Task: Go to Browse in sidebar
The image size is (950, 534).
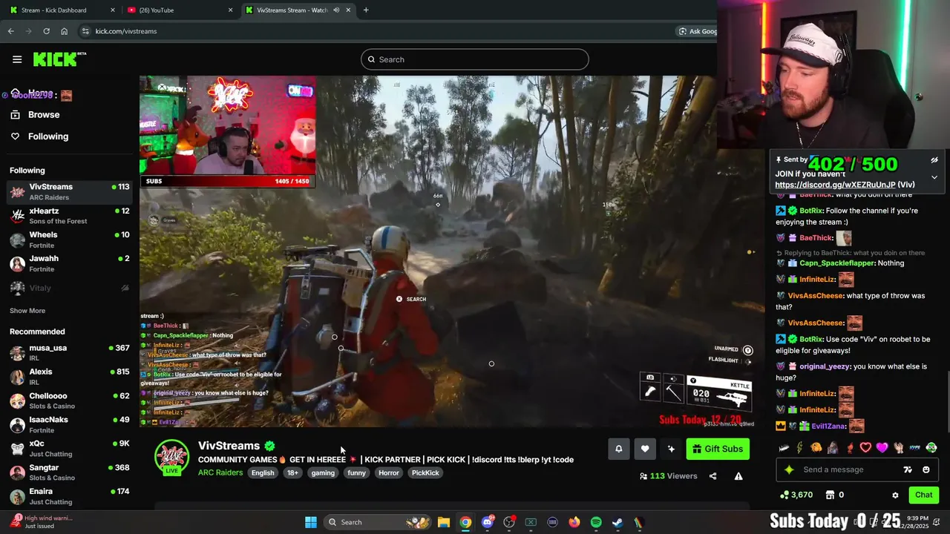Action: 44,115
